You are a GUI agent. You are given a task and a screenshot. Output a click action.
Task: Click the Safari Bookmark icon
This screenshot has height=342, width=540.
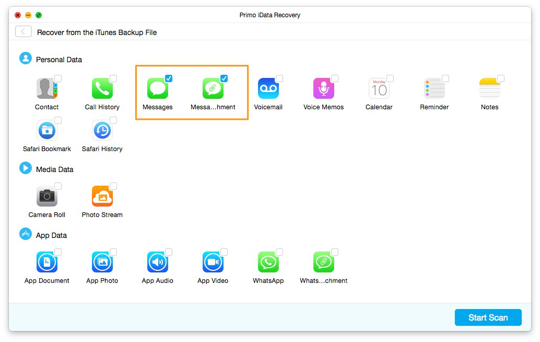click(x=47, y=130)
